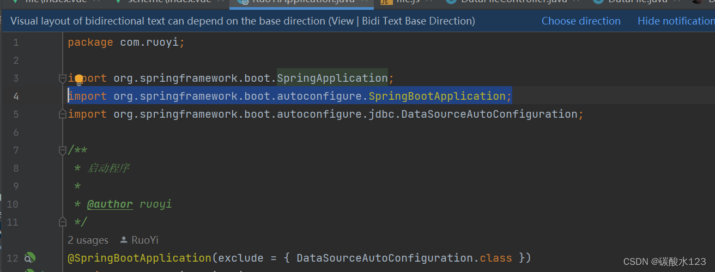The image size is (715, 272).
Task: Collapse the Javadoc comment fold marker on line 7
Action: point(62,150)
